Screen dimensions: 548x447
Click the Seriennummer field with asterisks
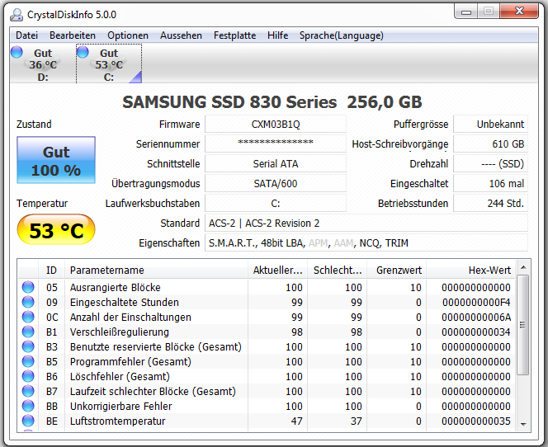276,144
